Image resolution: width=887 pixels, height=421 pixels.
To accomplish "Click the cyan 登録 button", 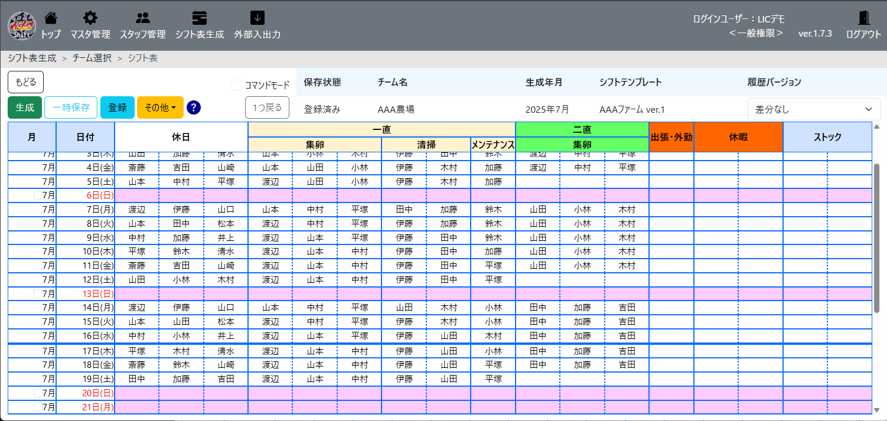I will coord(118,107).
